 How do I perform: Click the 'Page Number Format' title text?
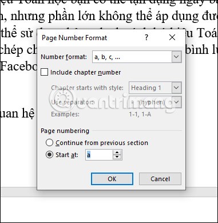(x=74, y=38)
